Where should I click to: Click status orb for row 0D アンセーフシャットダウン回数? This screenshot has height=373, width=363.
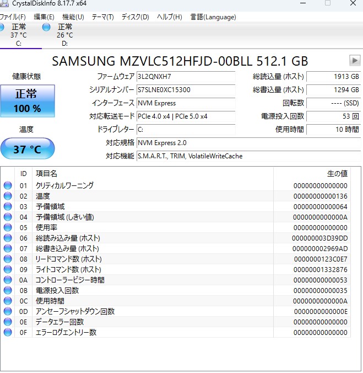(8, 311)
